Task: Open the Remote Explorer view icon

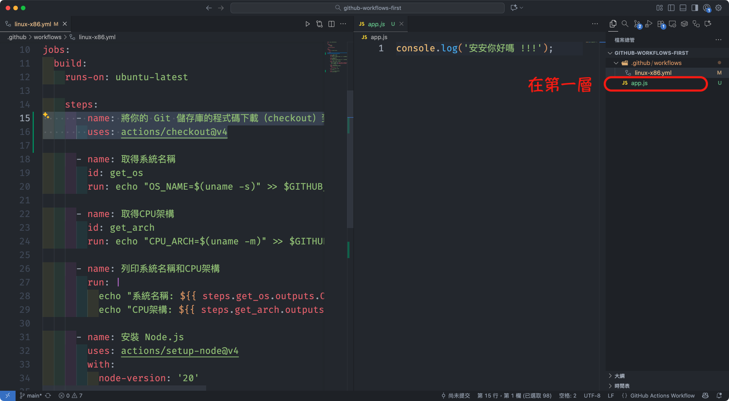Action: click(672, 24)
